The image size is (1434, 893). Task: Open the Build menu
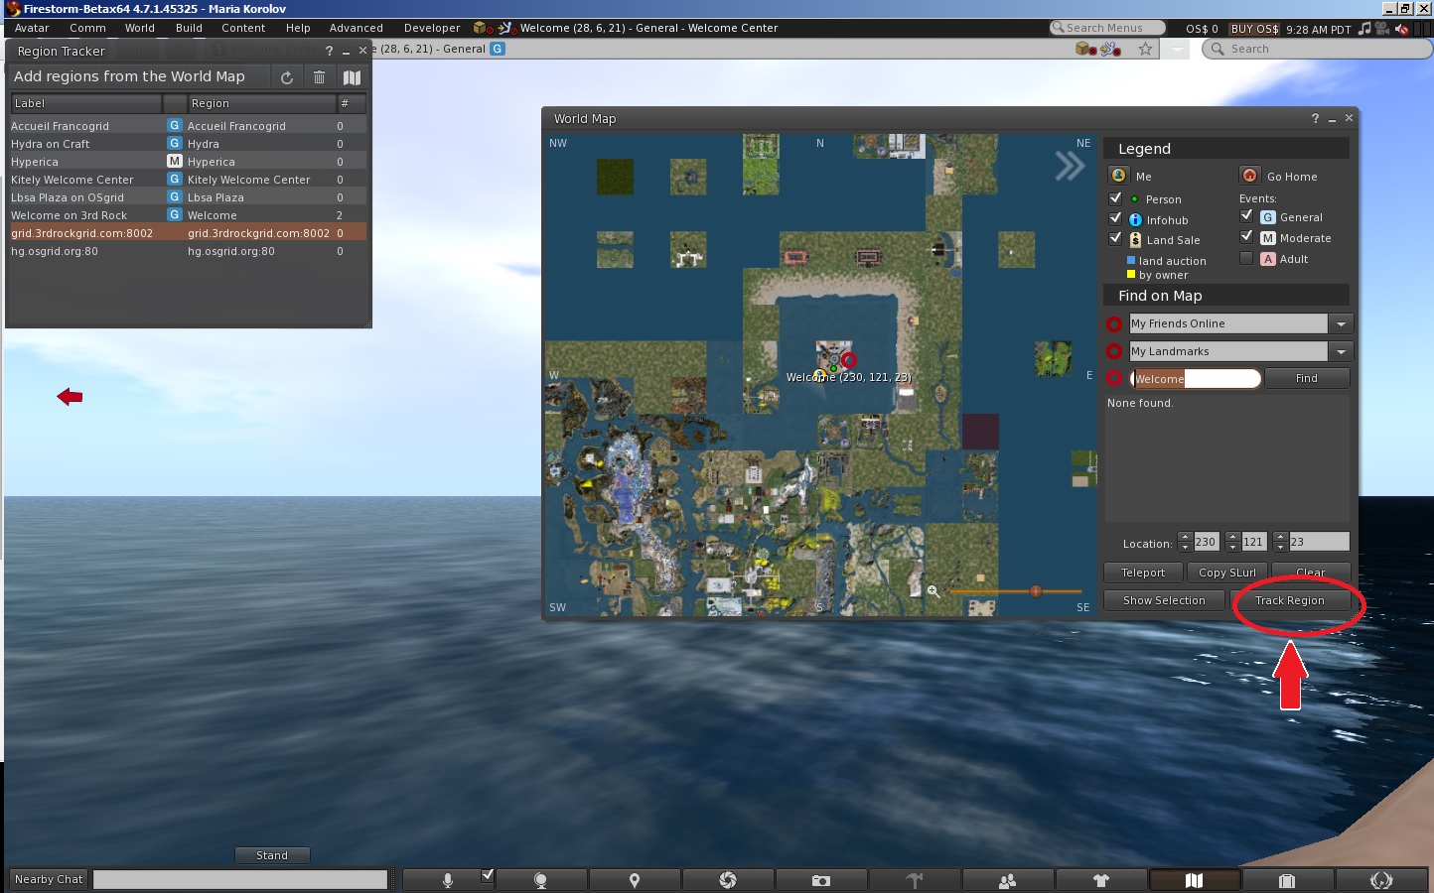click(x=189, y=28)
